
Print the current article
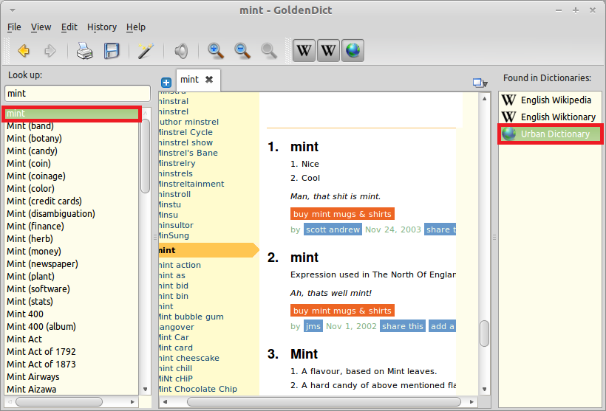tap(84, 51)
